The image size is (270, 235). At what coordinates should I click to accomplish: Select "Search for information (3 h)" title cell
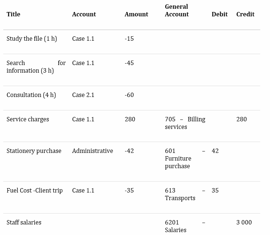[36, 66]
